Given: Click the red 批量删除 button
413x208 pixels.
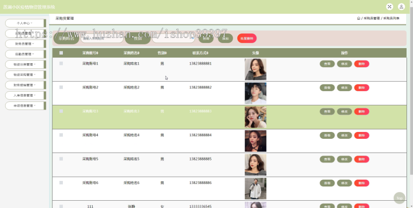Looking at the screenshot, I should [247, 38].
